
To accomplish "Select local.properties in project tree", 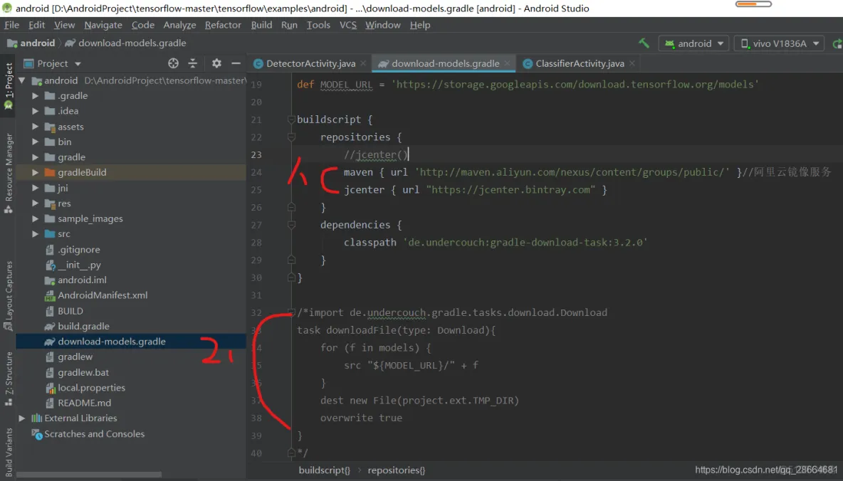I will [91, 388].
